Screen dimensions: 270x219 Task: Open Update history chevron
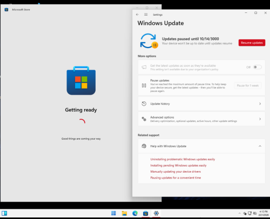click(x=260, y=104)
